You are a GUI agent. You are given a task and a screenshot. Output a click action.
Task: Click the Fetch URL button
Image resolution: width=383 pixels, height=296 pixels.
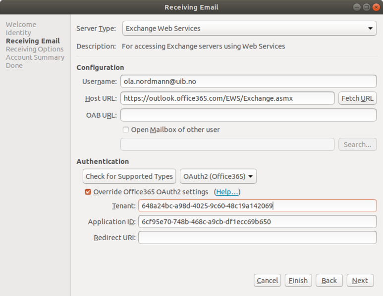coord(357,98)
